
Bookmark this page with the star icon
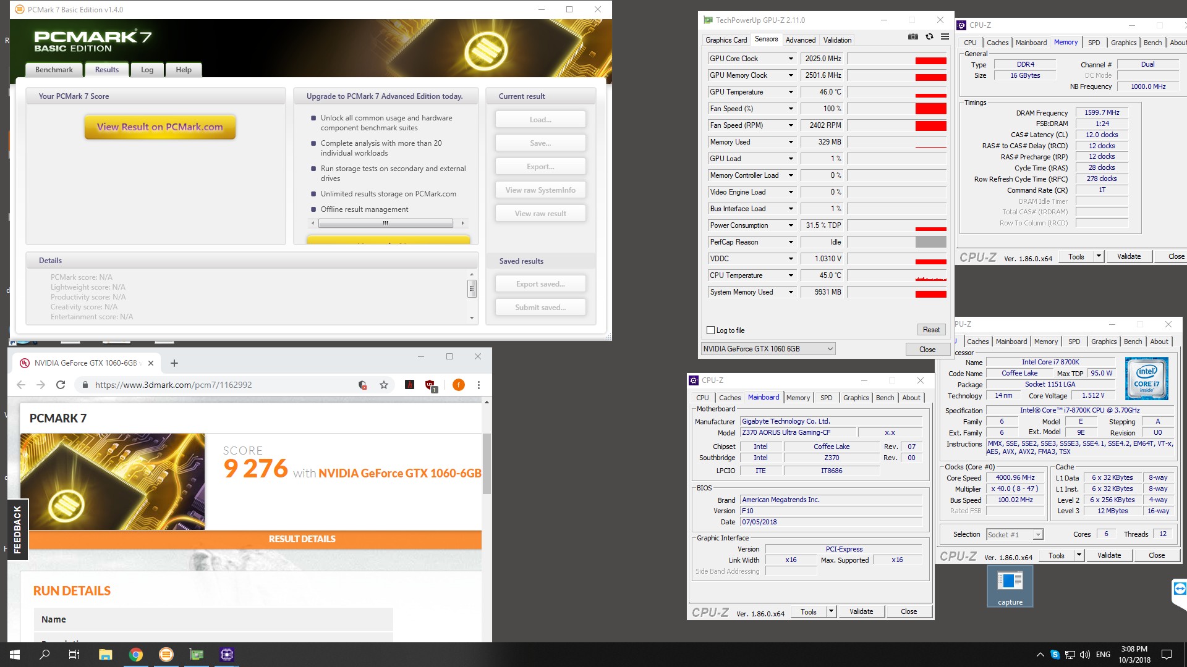(x=384, y=385)
